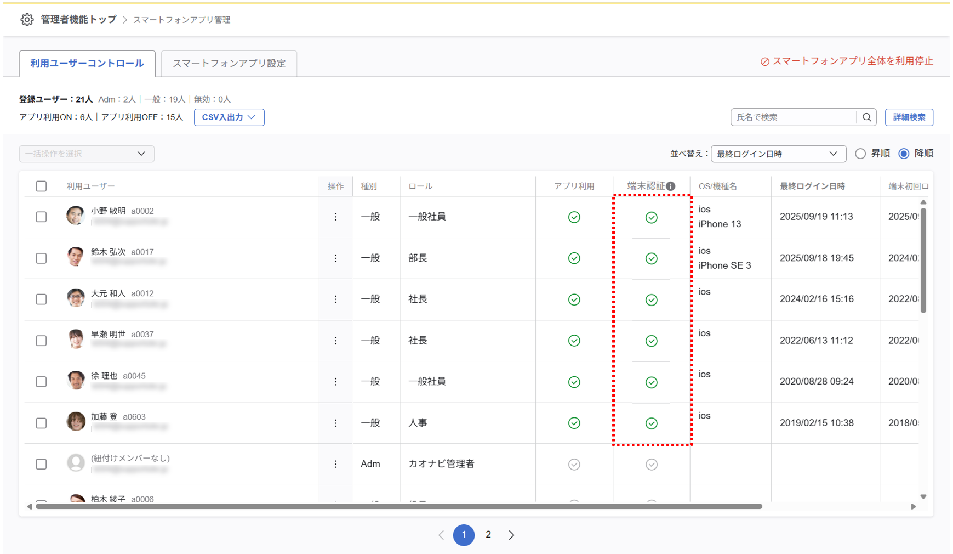The image size is (953, 554).
Task: Click the search magnifier icon
Action: click(866, 117)
